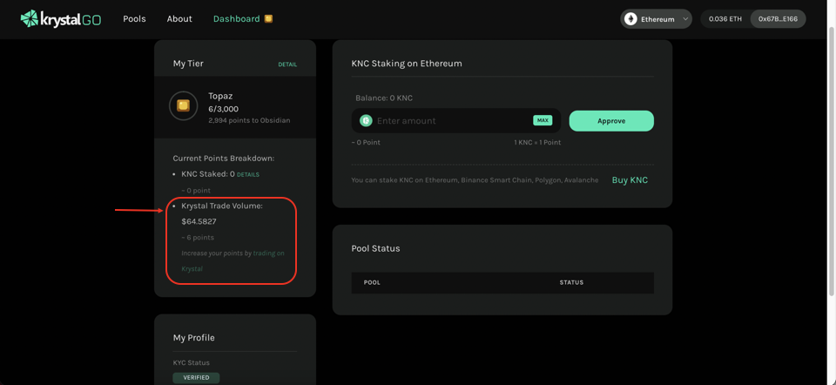836x385 pixels.
Task: Go to the Dashboard tab
Action: coord(236,19)
